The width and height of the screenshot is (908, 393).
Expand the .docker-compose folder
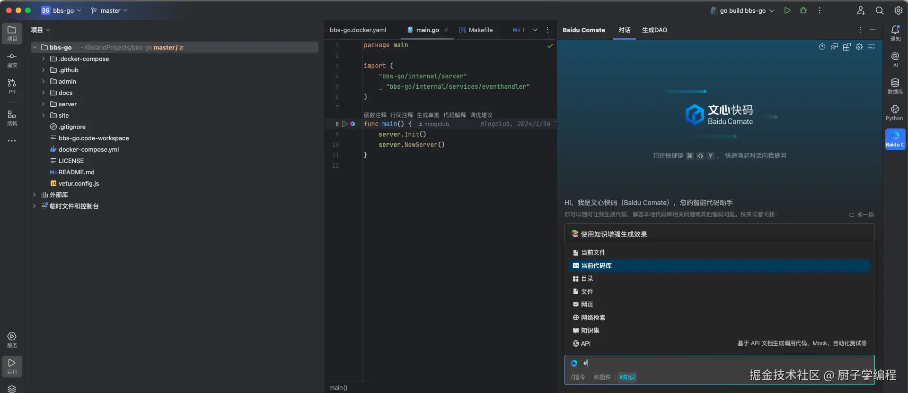pyautogui.click(x=43, y=59)
